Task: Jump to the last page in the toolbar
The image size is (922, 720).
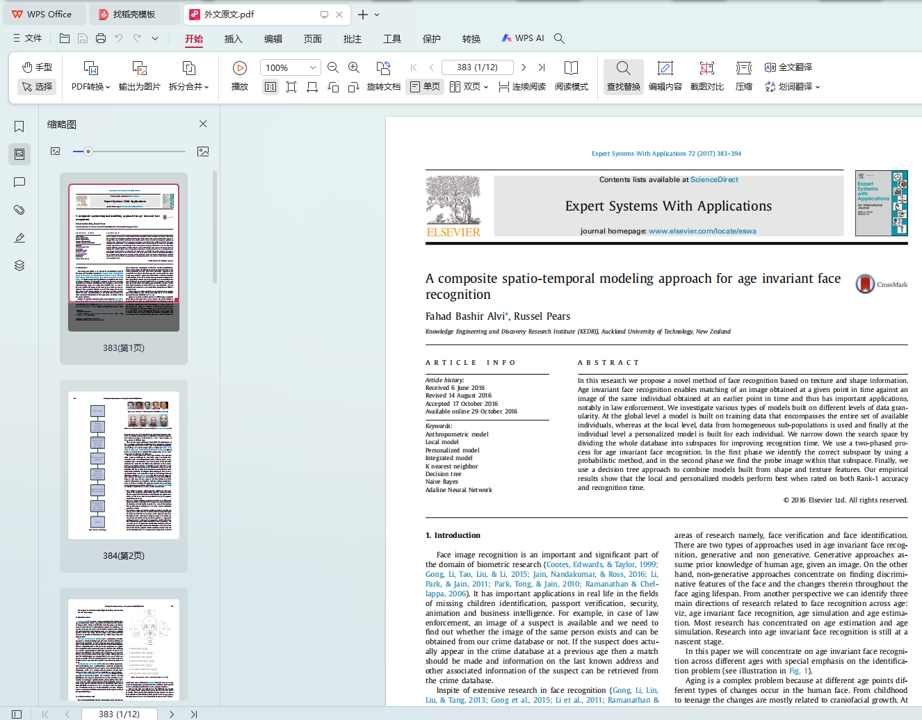Action: (x=542, y=67)
